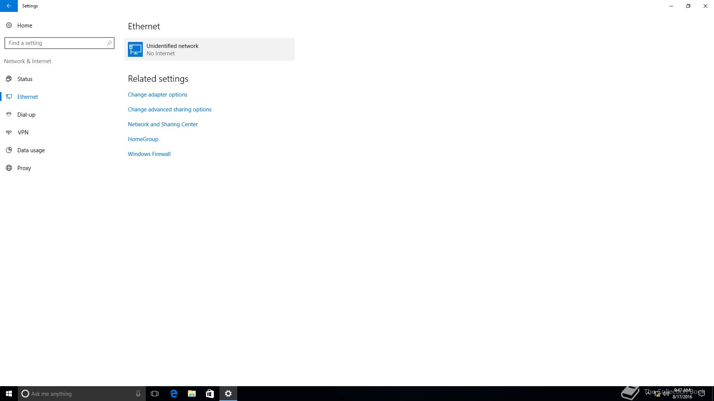Open the Task View button

point(155,394)
